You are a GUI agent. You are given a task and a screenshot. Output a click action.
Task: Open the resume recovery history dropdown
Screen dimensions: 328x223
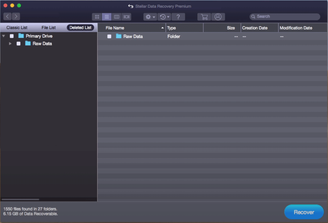pyautogui.click(x=165, y=17)
